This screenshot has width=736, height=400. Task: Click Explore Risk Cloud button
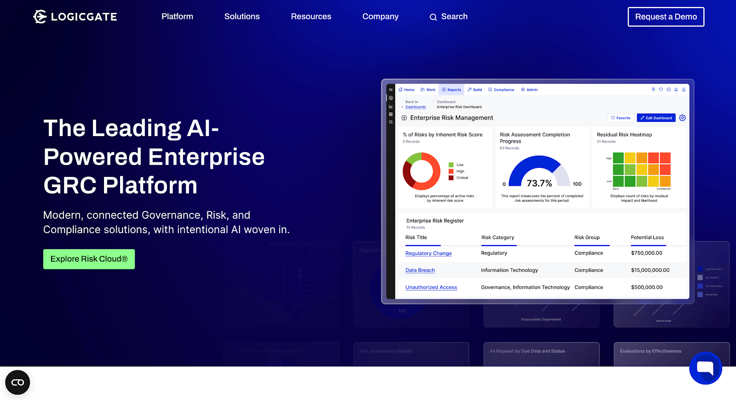pos(89,259)
